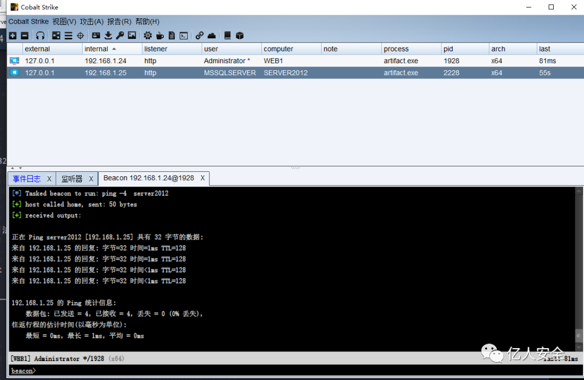The width and height of the screenshot is (584, 380).
Task: Sort sessions by last column
Action: pyautogui.click(x=560, y=49)
